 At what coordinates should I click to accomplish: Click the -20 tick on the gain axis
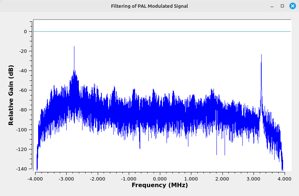tap(24, 51)
